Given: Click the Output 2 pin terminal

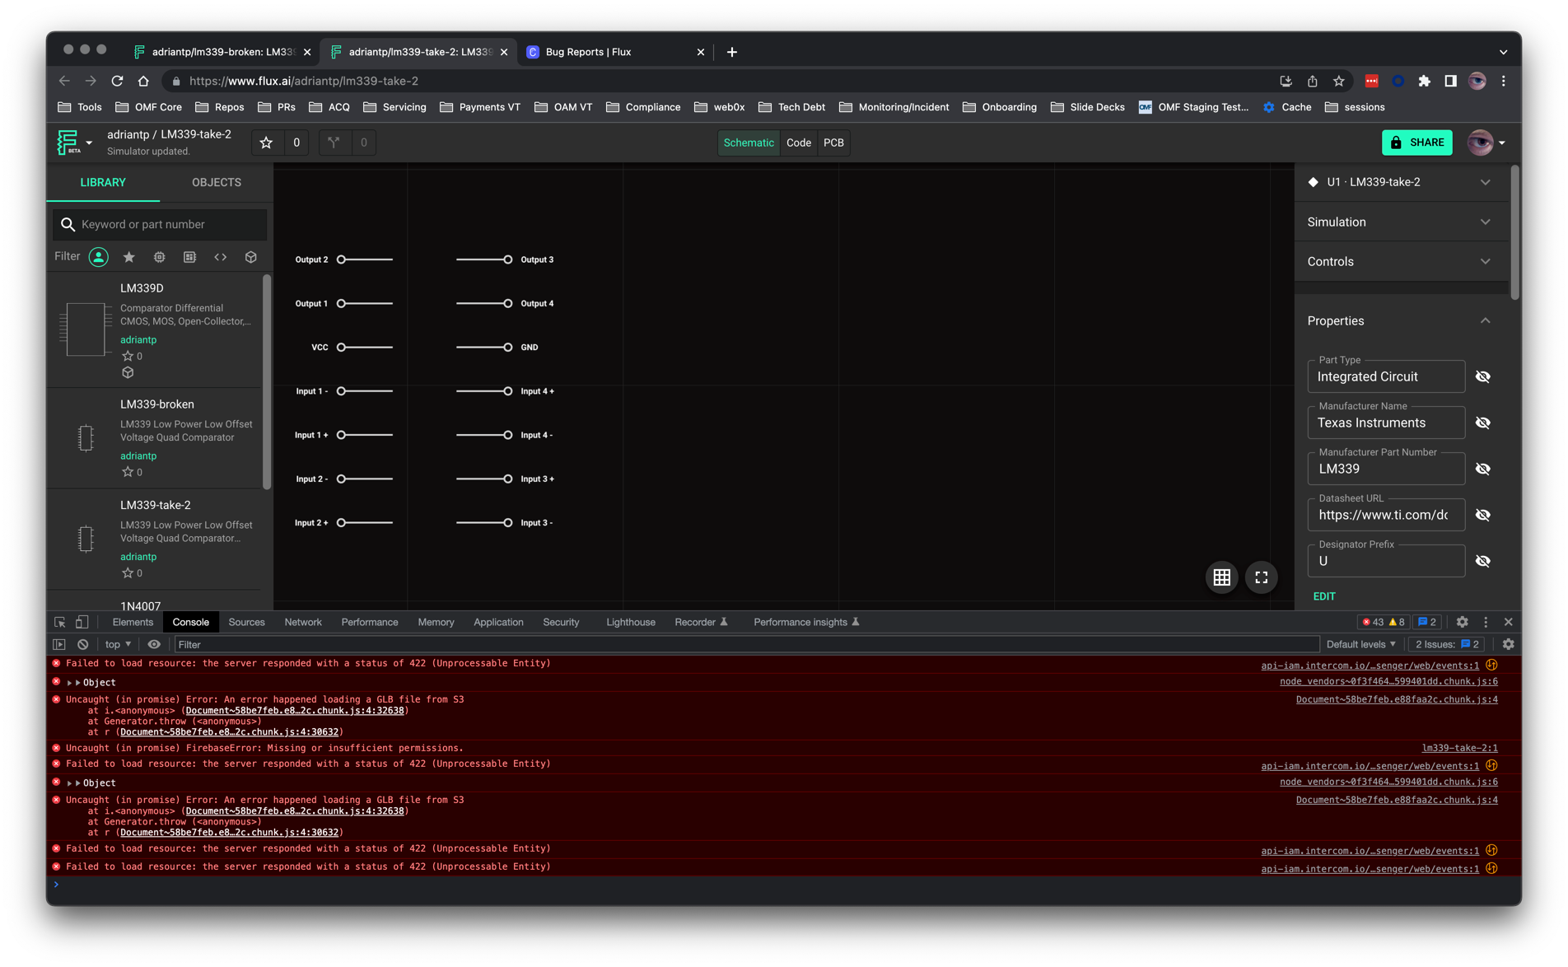Looking at the screenshot, I should (341, 259).
